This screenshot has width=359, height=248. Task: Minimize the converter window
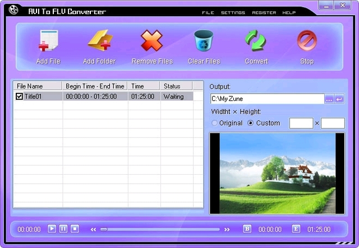(326, 5)
